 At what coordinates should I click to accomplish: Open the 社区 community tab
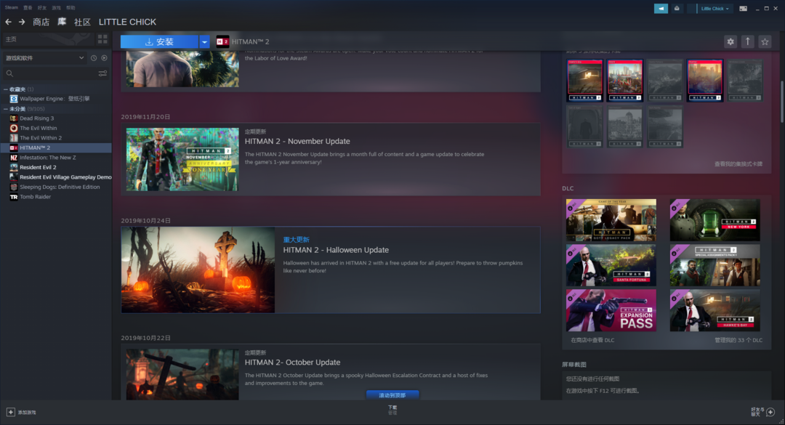click(82, 22)
